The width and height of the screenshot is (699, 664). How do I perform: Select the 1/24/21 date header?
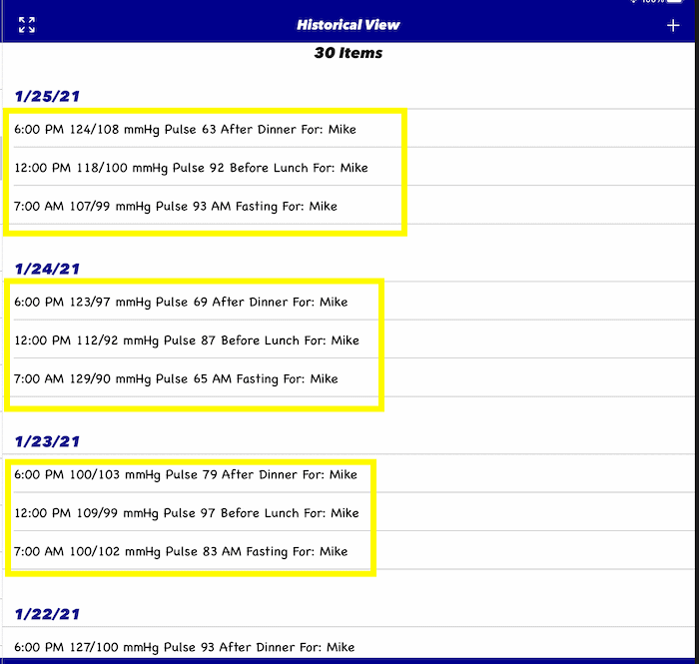tap(47, 269)
